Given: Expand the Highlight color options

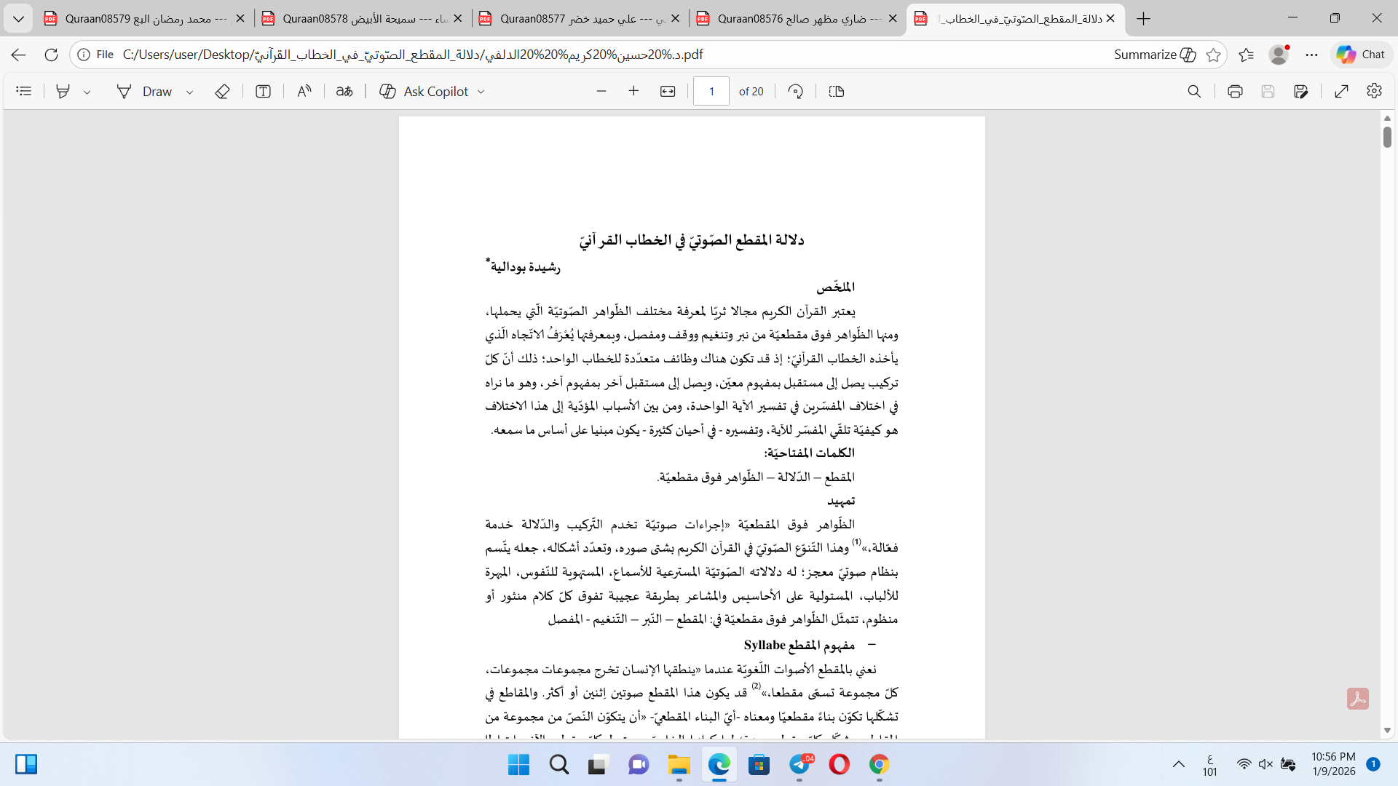Looking at the screenshot, I should tap(87, 92).
